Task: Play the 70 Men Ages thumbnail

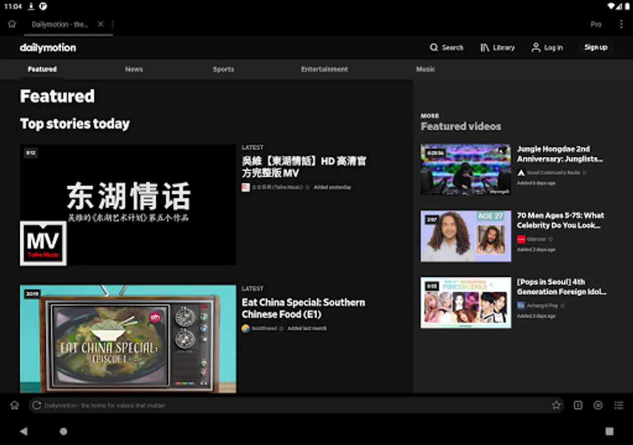Action: [466, 236]
